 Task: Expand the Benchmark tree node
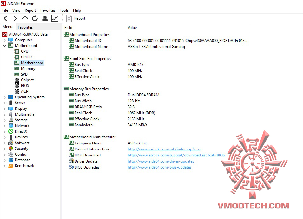pyautogui.click(x=5, y=166)
